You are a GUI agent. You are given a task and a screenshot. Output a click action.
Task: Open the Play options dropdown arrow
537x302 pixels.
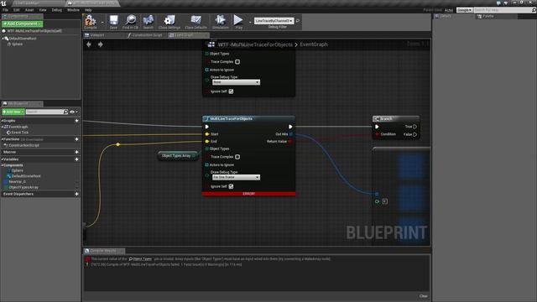click(x=250, y=23)
